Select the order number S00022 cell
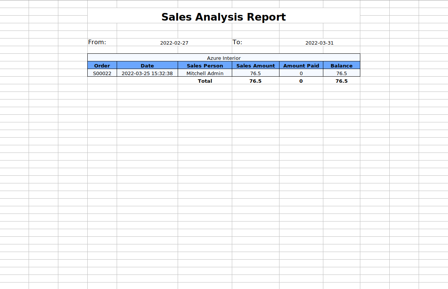Screen dimensions: 448x289 point(102,73)
